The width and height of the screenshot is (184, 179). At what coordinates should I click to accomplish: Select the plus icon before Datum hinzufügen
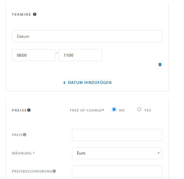tap(64, 83)
